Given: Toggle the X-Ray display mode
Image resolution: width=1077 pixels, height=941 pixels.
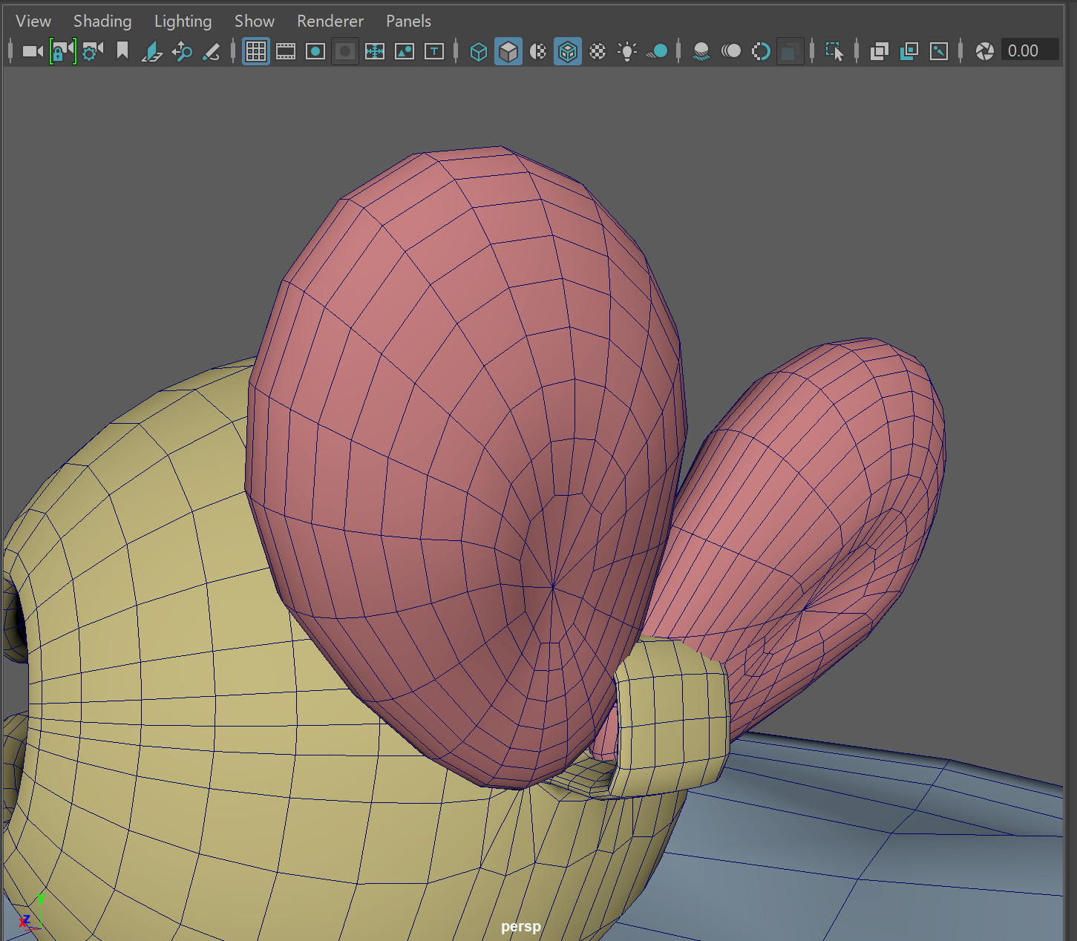Looking at the screenshot, I should click(880, 51).
